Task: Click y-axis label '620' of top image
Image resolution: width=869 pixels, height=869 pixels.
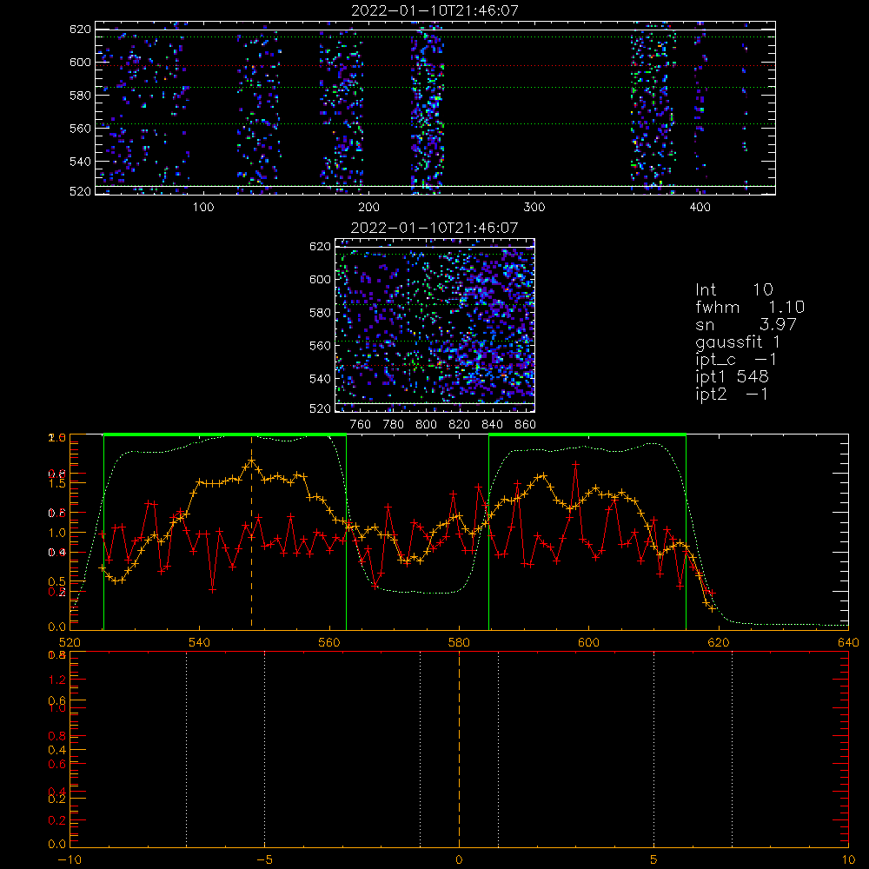Action: [x=80, y=29]
